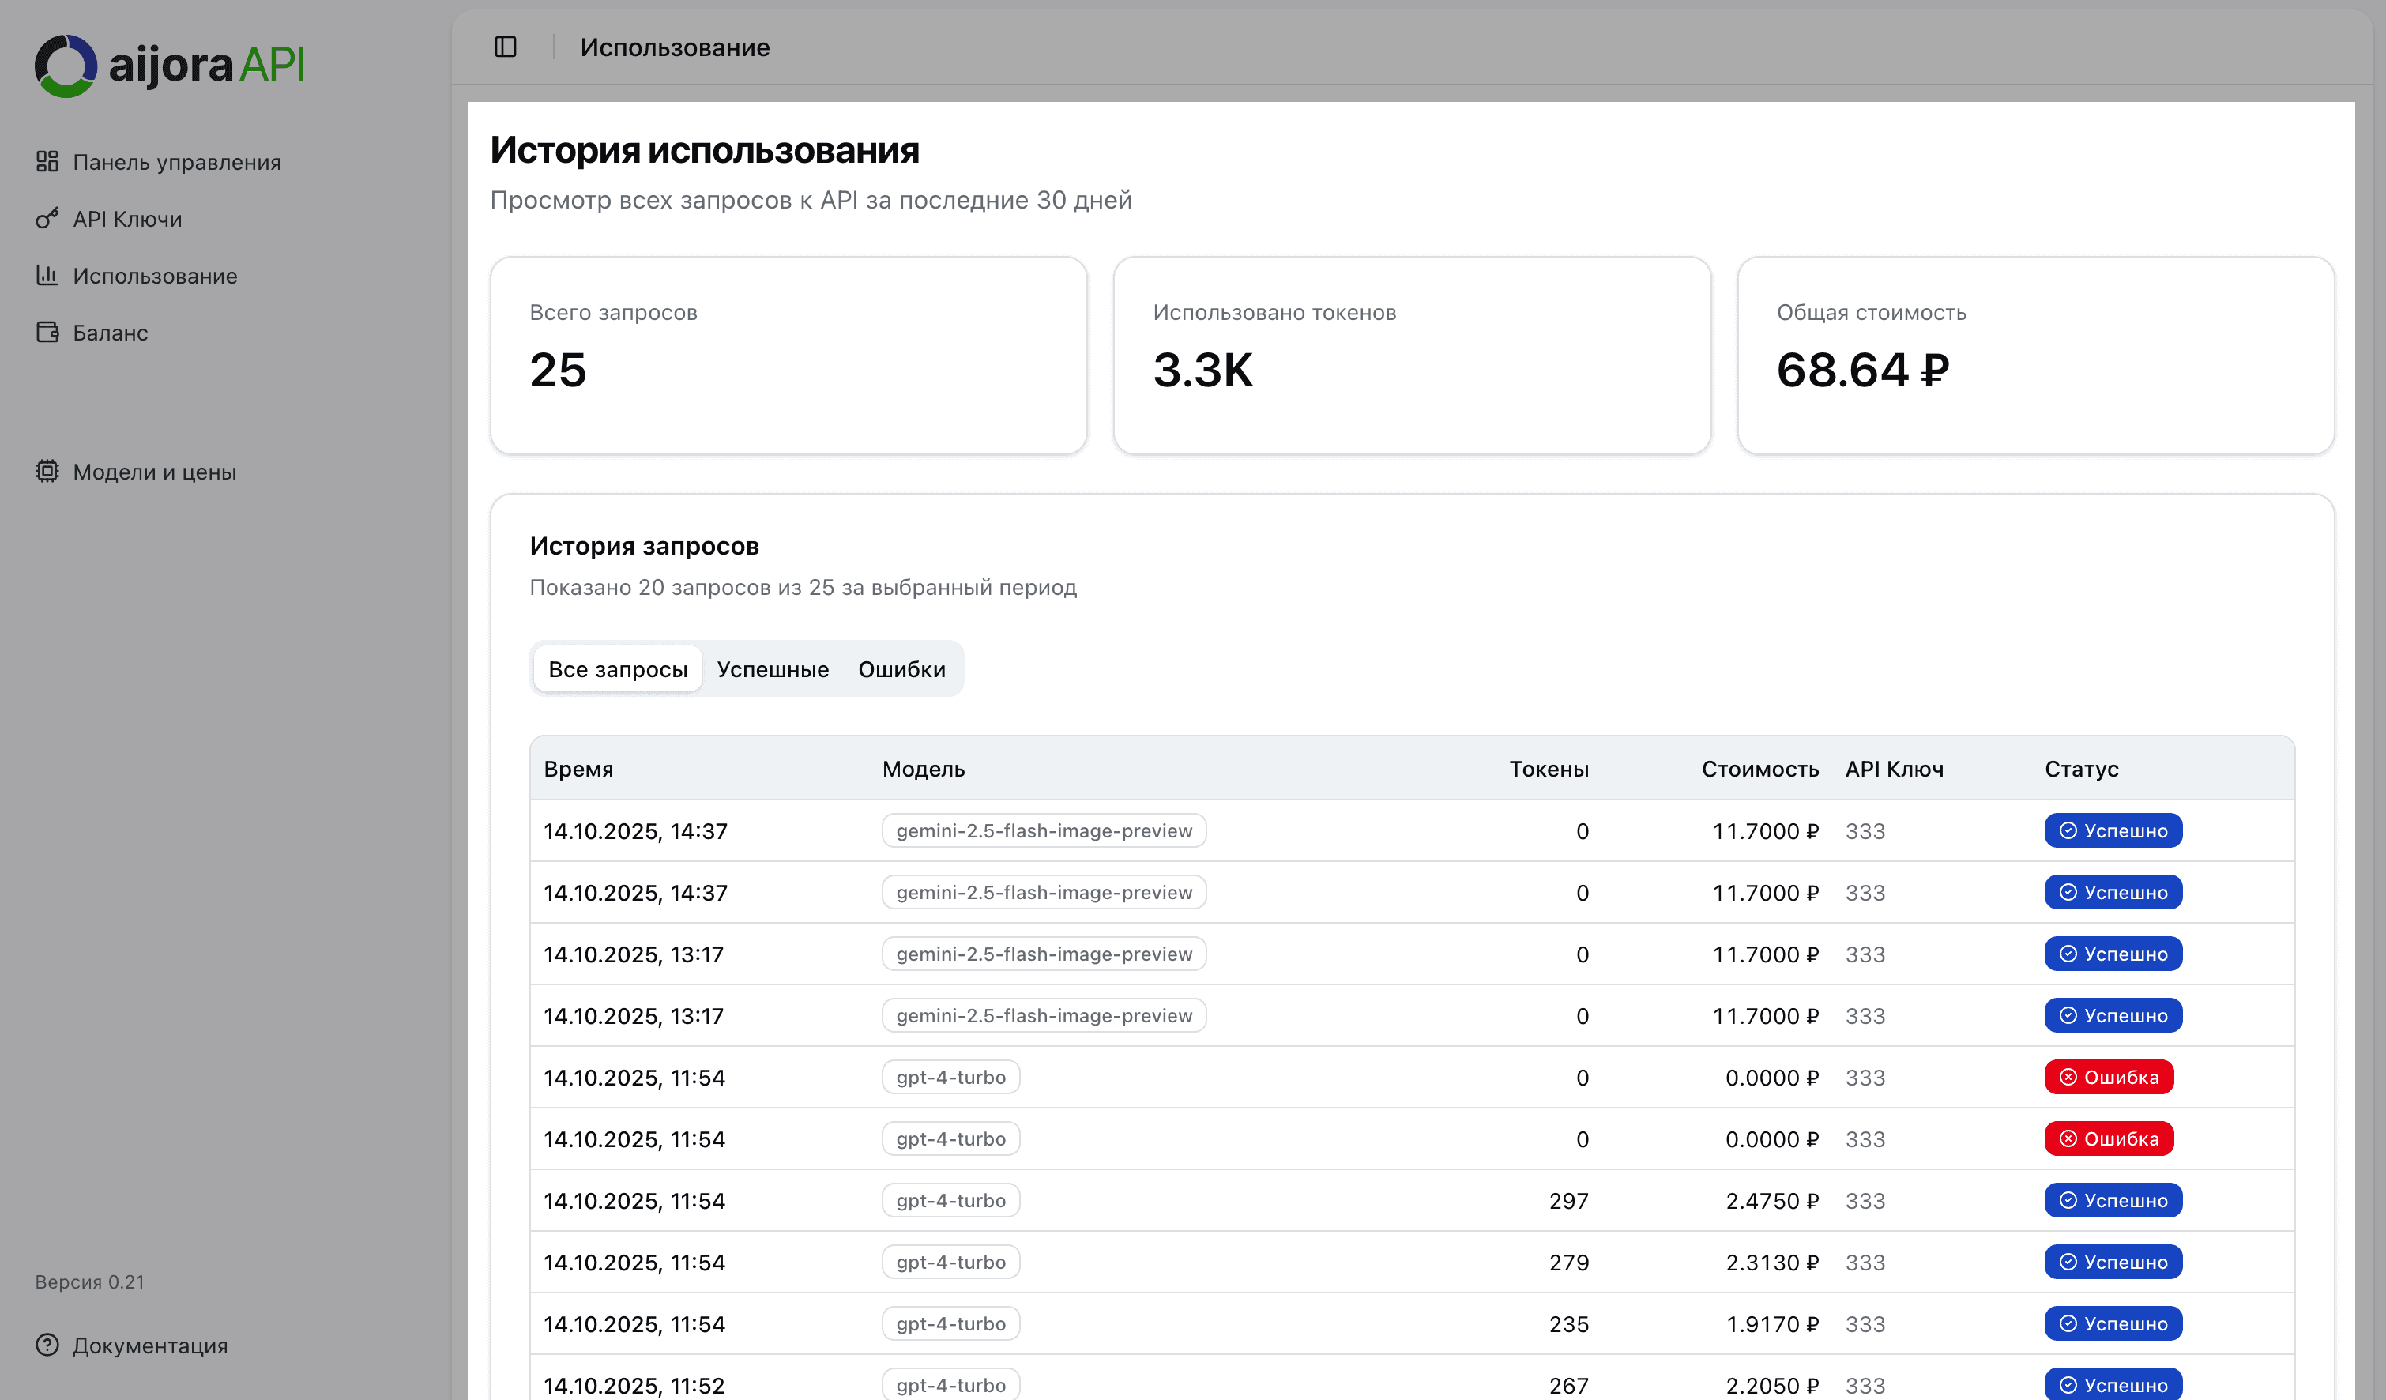
Task: Click the Использование bar chart icon
Action: point(47,276)
